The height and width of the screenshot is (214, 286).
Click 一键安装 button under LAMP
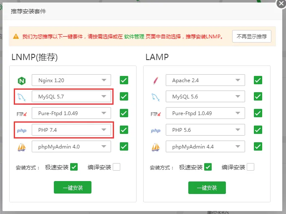click(207, 188)
